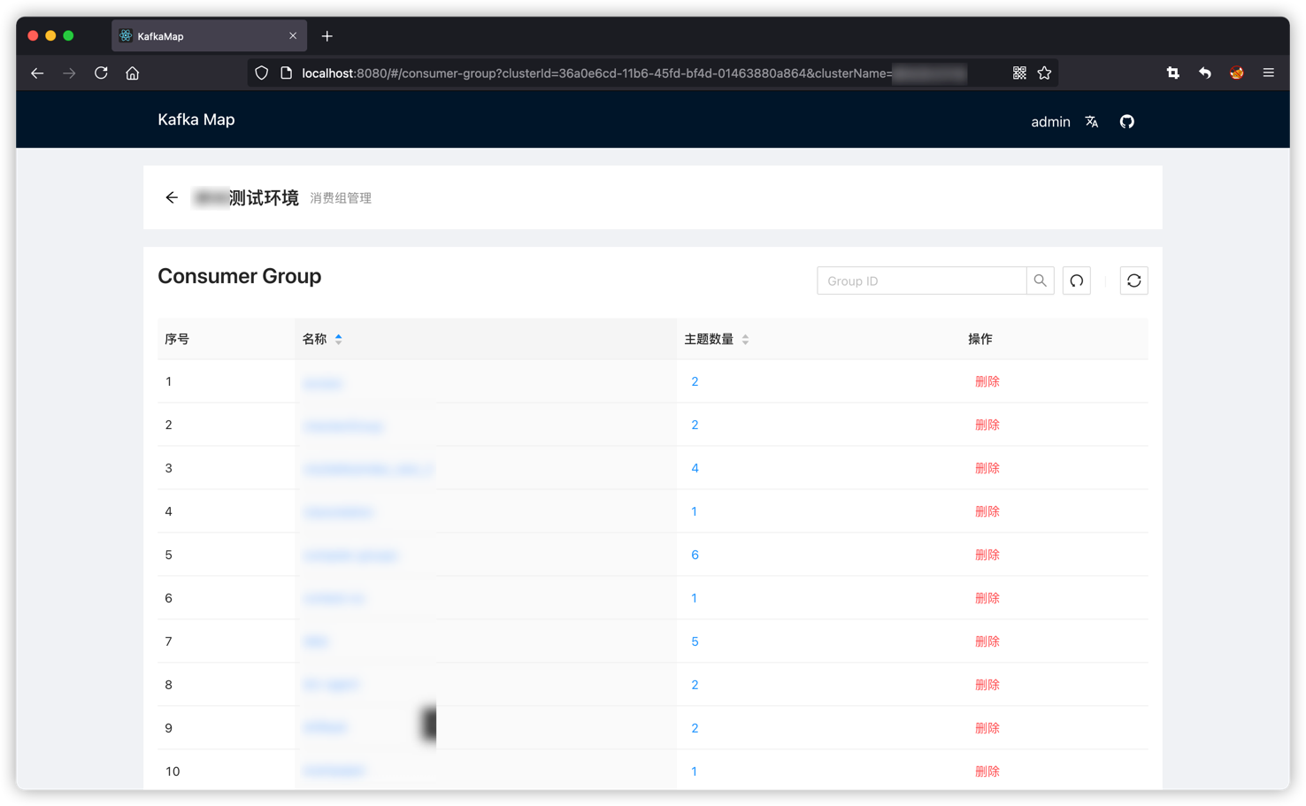Click the reset icon beside the search box
The image size is (1306, 806).
[1076, 280]
